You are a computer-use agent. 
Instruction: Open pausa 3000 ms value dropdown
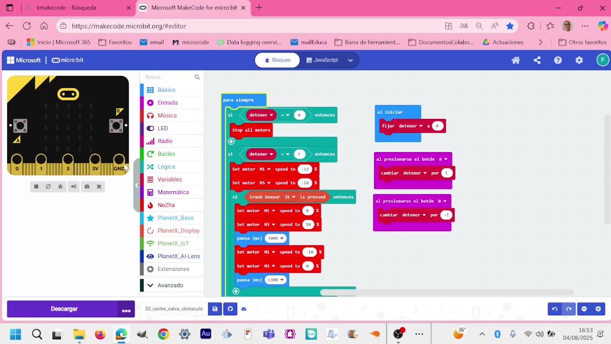(x=276, y=238)
